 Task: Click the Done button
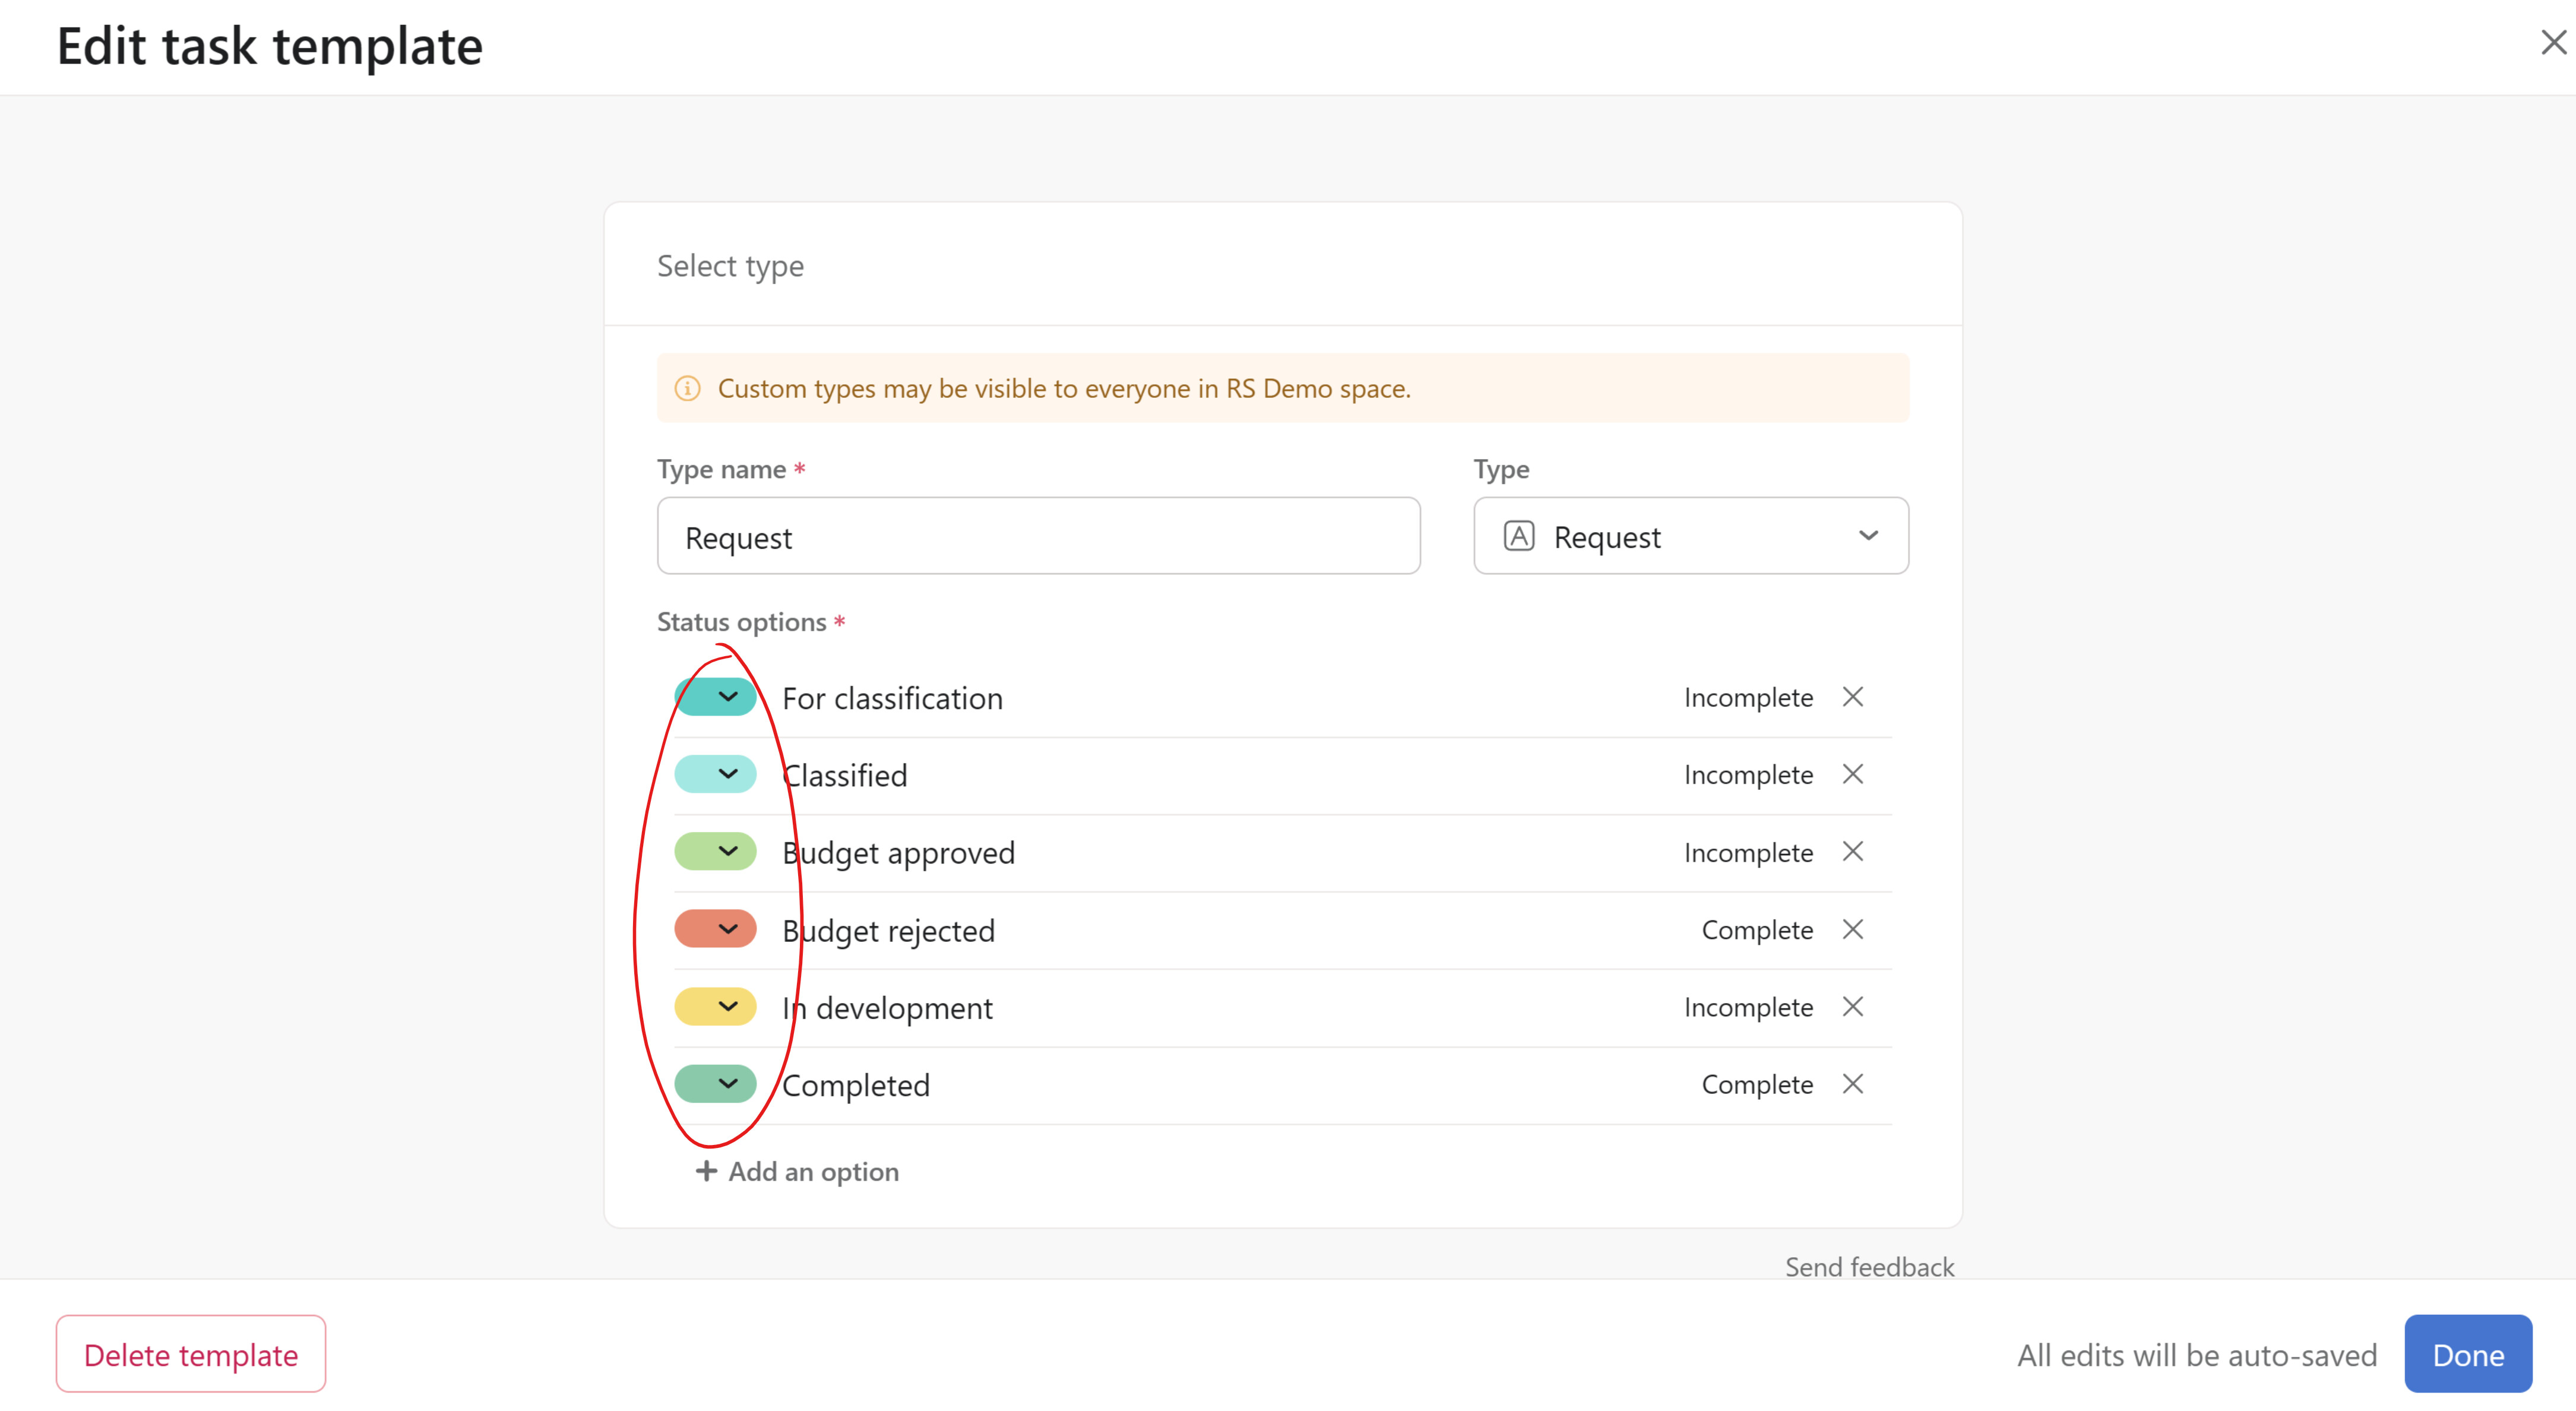[2467, 1354]
